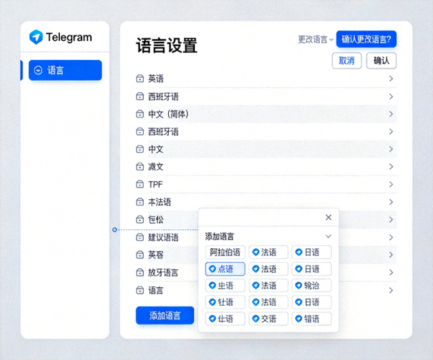
Task: Click the icon beside 中文 (简体)
Action: [140, 114]
